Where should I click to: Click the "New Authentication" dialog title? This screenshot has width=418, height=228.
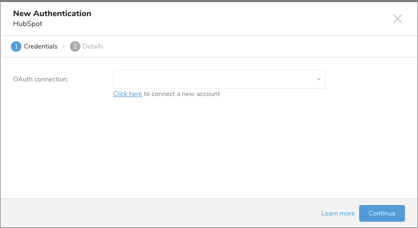[52, 14]
